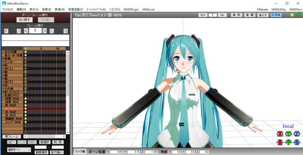Click the 削除 delete button
Viewport: 303px width, 155px height.
coord(58,142)
